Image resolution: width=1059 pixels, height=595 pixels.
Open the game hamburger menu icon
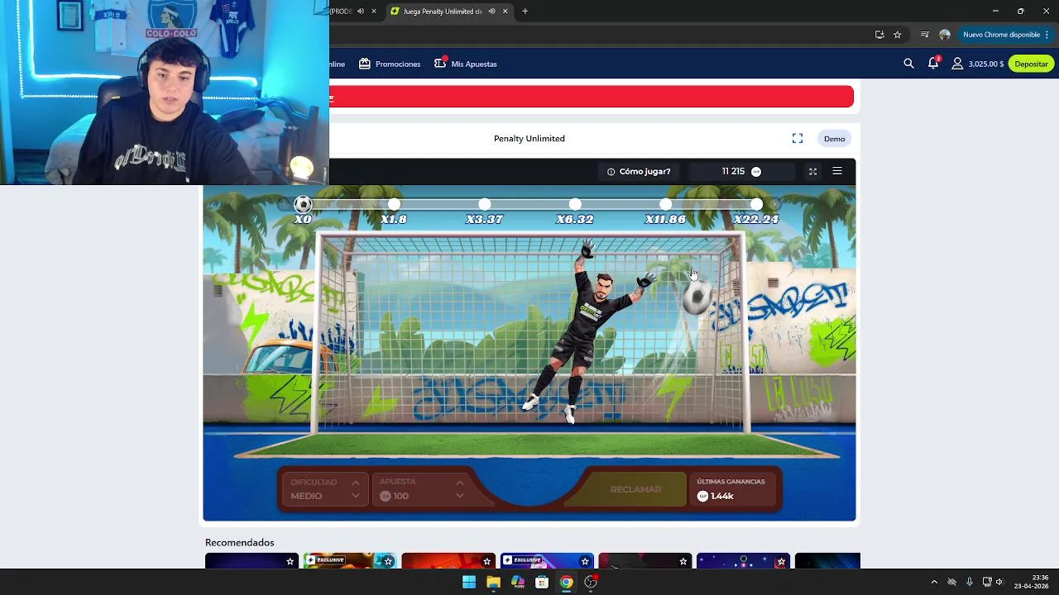[837, 171]
